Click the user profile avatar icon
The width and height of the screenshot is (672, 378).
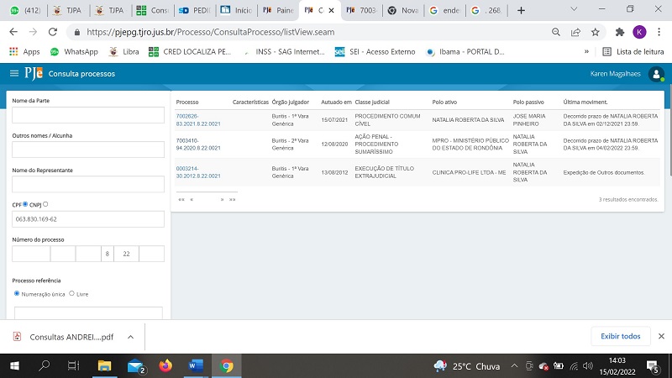pyautogui.click(x=656, y=74)
